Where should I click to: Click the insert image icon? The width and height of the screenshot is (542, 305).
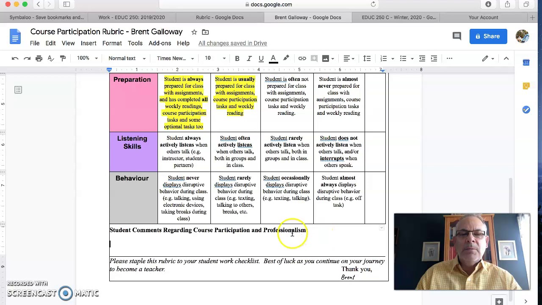click(x=325, y=58)
